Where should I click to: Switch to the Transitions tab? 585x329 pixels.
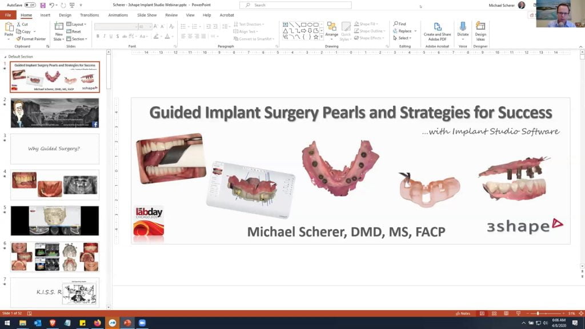[x=89, y=15]
